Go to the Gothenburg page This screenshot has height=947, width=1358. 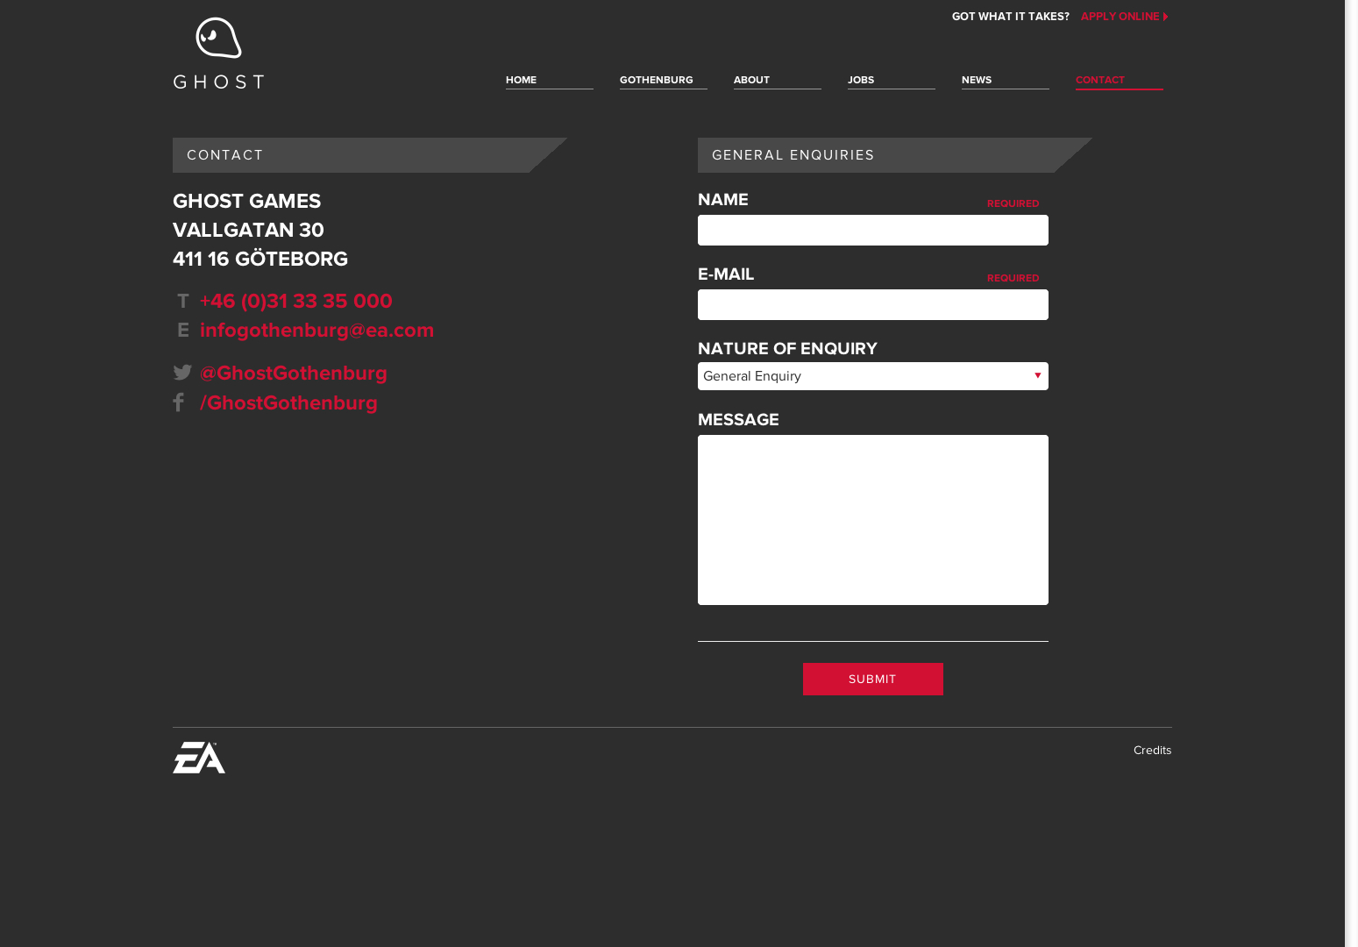pos(663,80)
